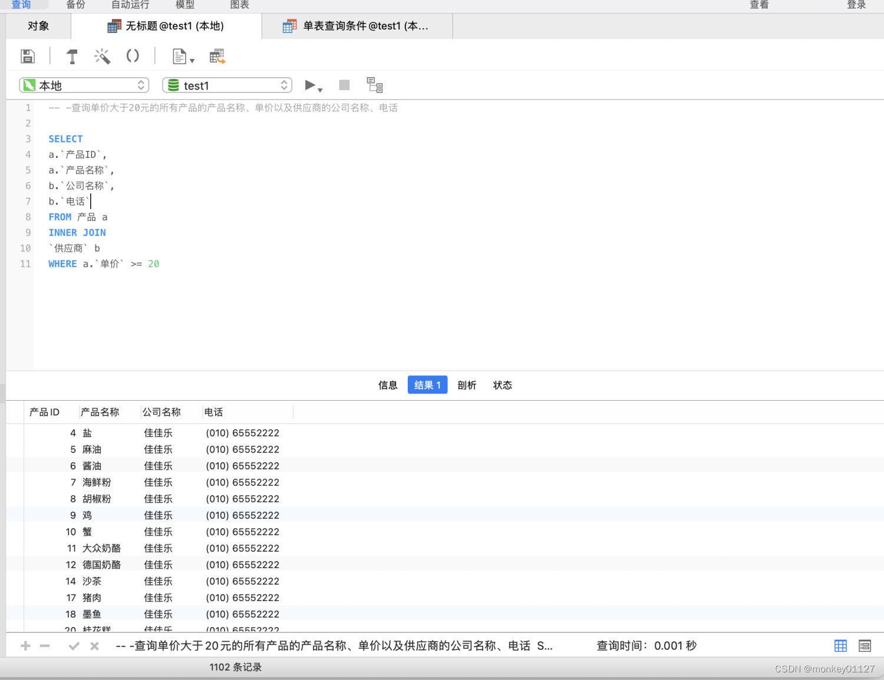Click the FROM 产品 a line
The width and height of the screenshot is (884, 680).
point(78,217)
